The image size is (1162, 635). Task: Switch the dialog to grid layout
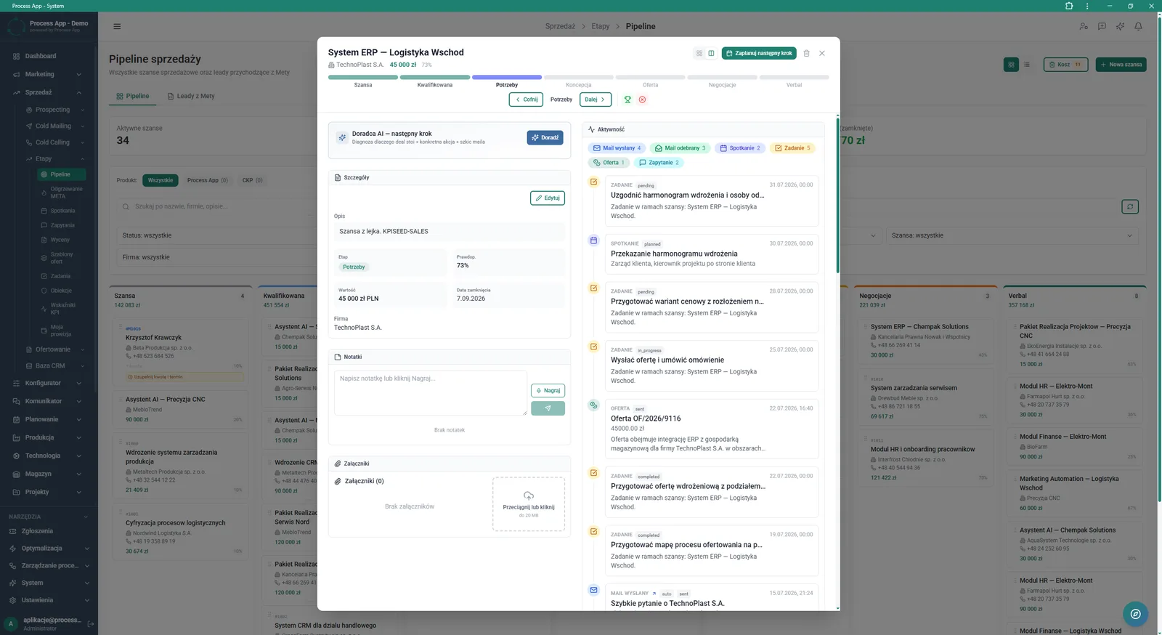pos(699,53)
